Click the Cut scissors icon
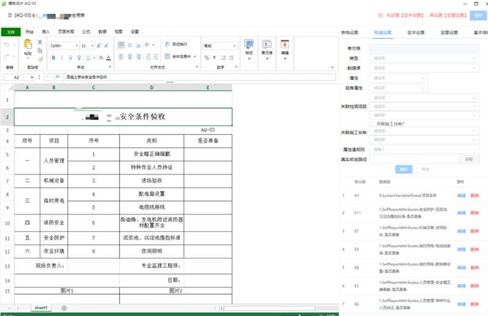488x316 pixels. (40, 41)
